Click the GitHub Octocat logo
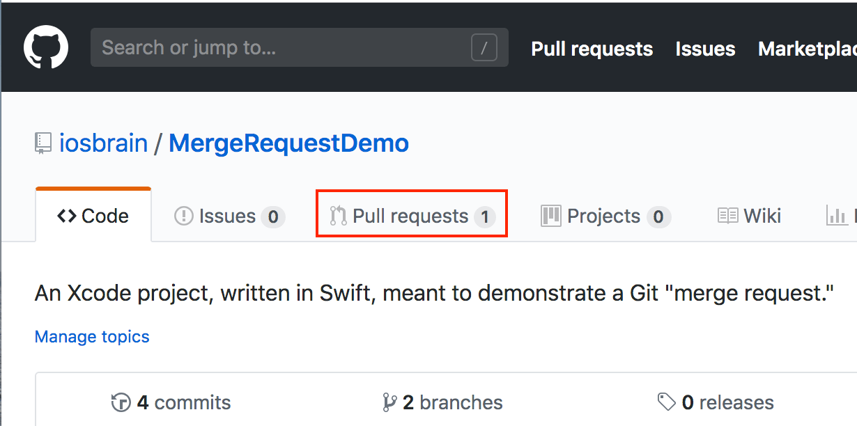Viewport: 857px width, 426px height. pyautogui.click(x=46, y=48)
